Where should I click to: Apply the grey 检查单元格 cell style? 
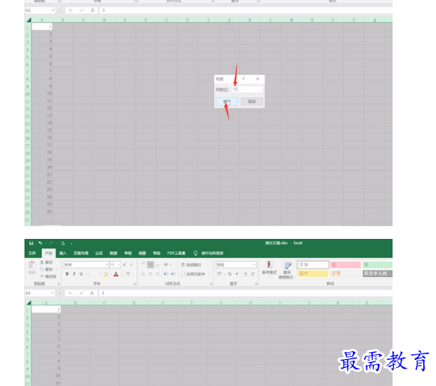[x=378, y=274]
